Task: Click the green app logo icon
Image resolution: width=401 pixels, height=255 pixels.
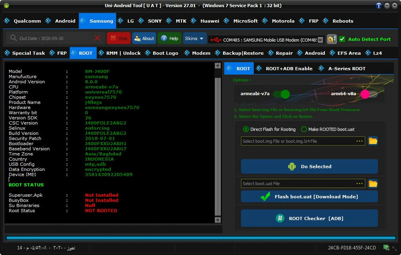Action: pos(6,6)
